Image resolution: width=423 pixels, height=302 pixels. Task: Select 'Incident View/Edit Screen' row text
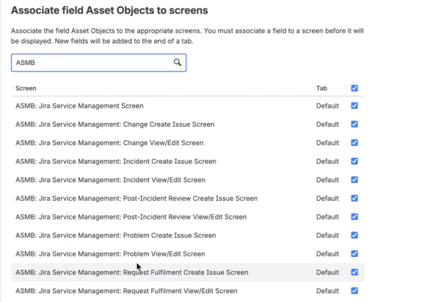110,180
